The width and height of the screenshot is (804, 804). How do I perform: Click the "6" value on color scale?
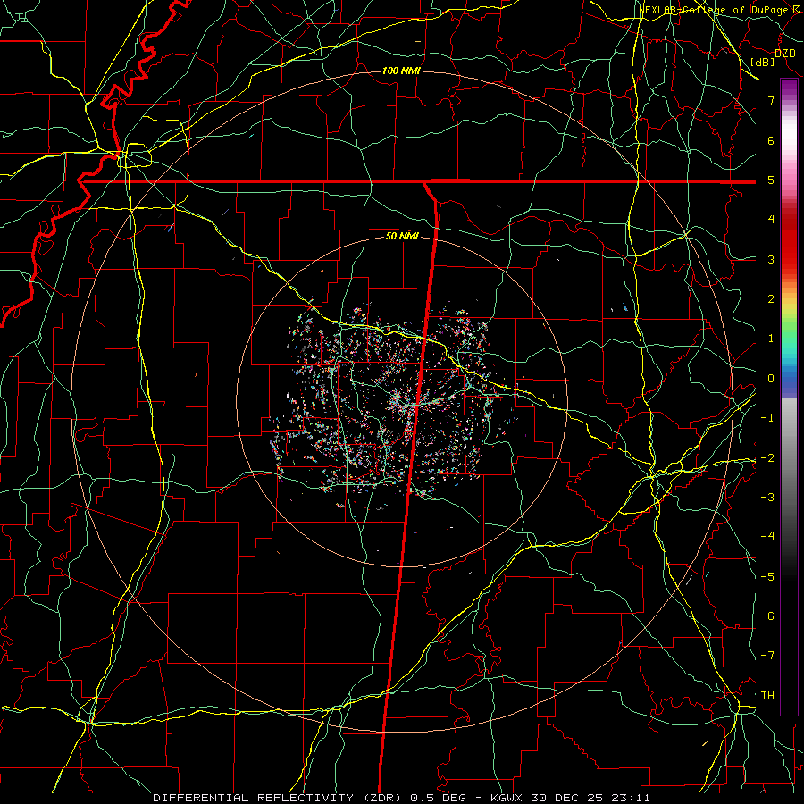point(771,140)
